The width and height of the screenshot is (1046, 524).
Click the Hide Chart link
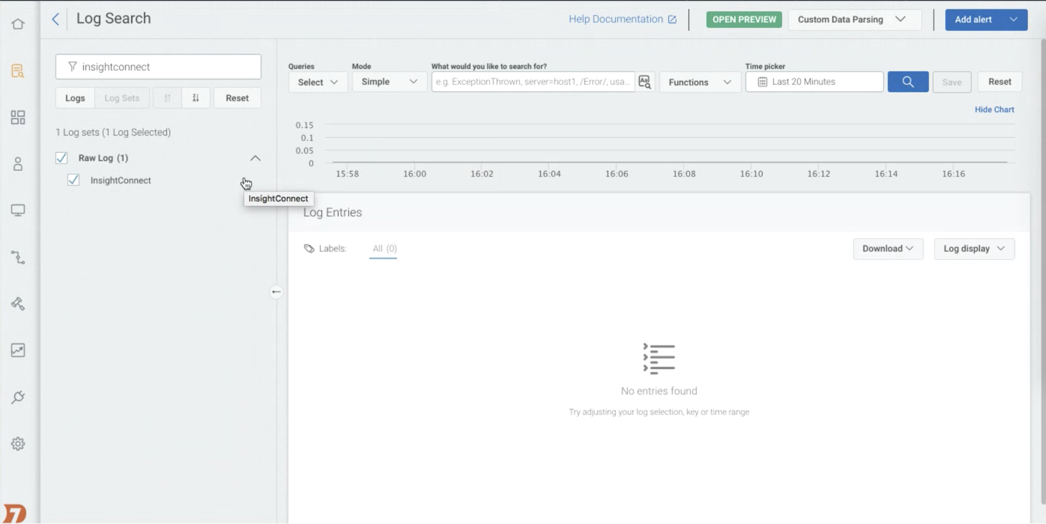click(x=994, y=109)
